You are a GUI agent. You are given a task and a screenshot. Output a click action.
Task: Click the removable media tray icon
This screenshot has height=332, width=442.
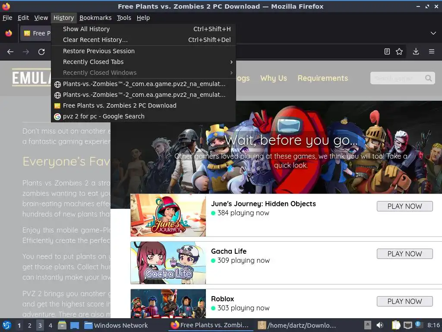368,325
